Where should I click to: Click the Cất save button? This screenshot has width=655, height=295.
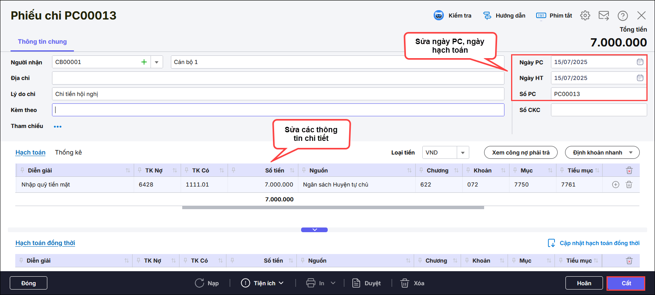click(626, 283)
